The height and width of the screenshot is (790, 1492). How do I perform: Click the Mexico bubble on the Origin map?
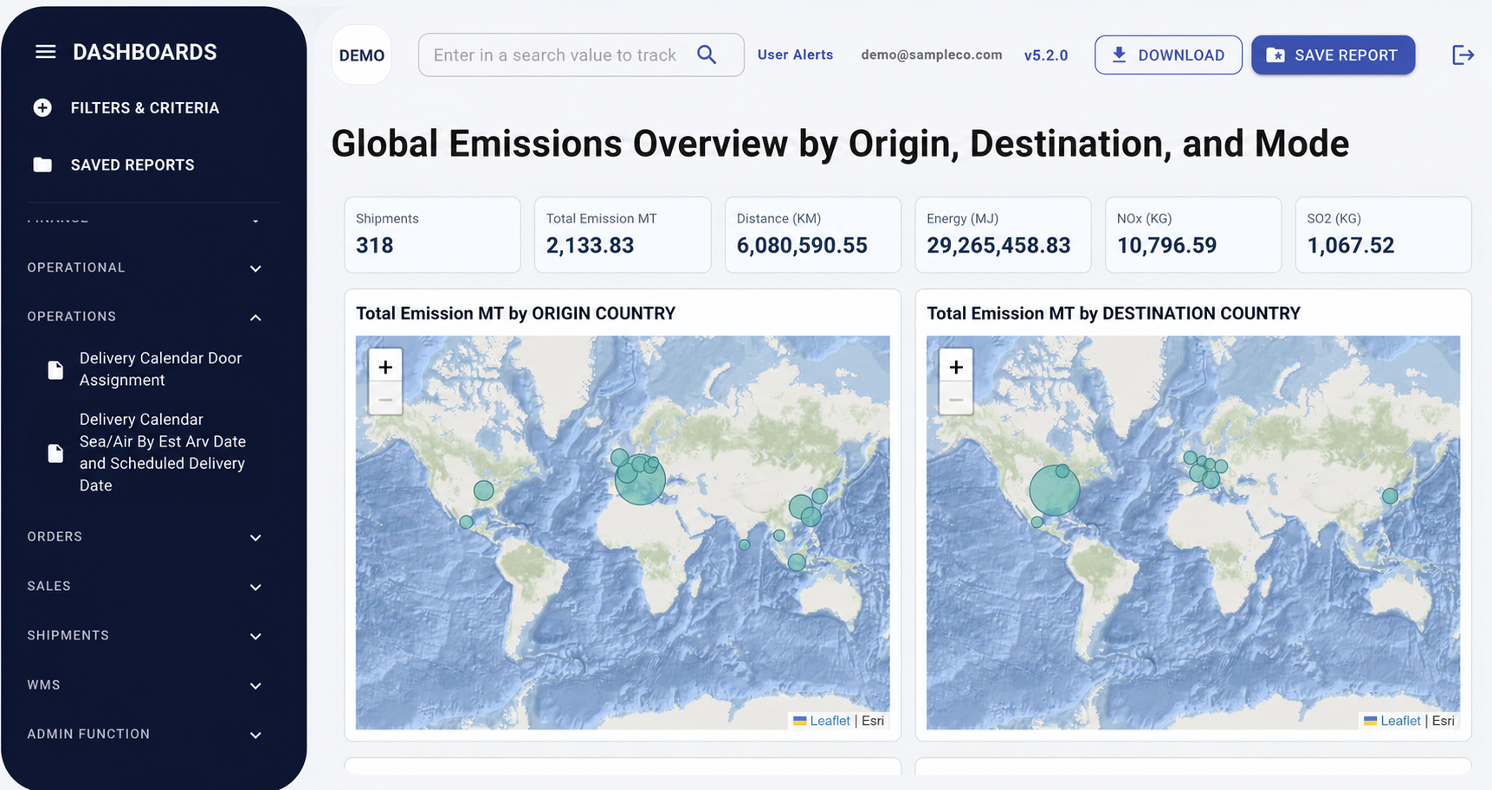(466, 522)
